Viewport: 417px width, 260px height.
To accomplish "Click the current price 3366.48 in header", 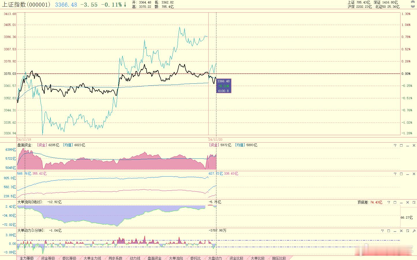I will tap(66, 5).
